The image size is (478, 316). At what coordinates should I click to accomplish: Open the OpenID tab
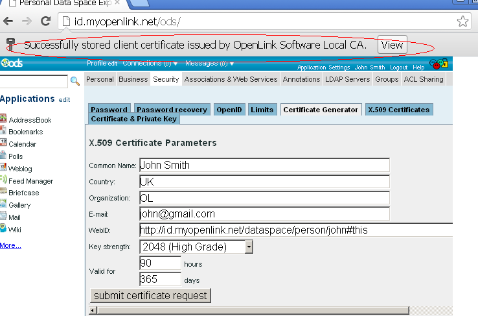229,110
